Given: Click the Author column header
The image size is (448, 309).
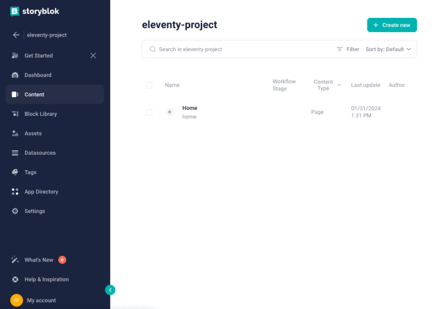Looking at the screenshot, I should [x=397, y=85].
